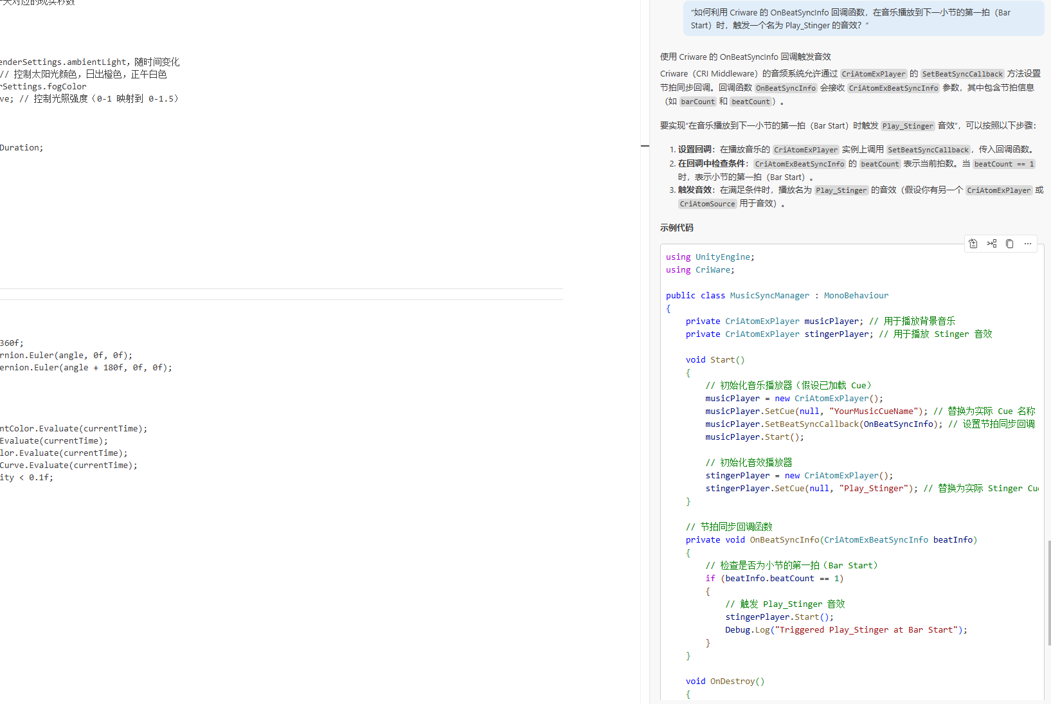Click the dash marker on the editor overview ruler
Screen dimensions: 1051x704
point(645,146)
